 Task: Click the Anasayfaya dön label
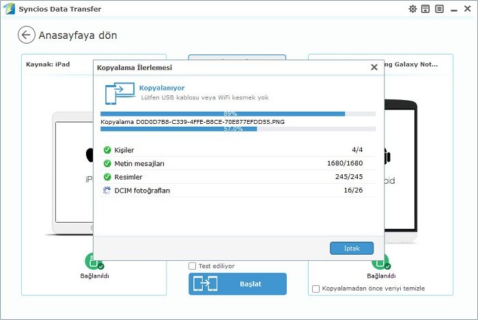tap(78, 35)
